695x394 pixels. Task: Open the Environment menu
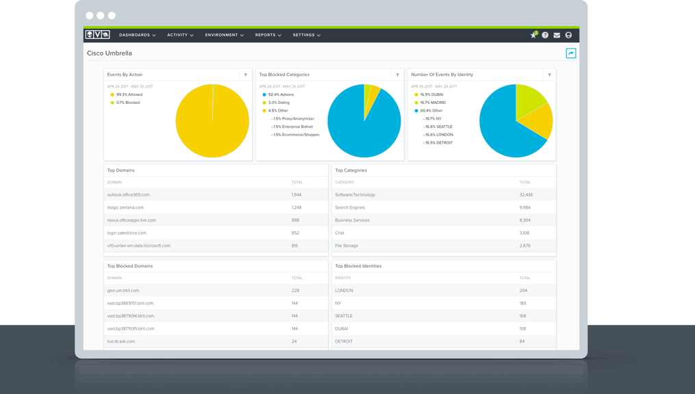225,35
